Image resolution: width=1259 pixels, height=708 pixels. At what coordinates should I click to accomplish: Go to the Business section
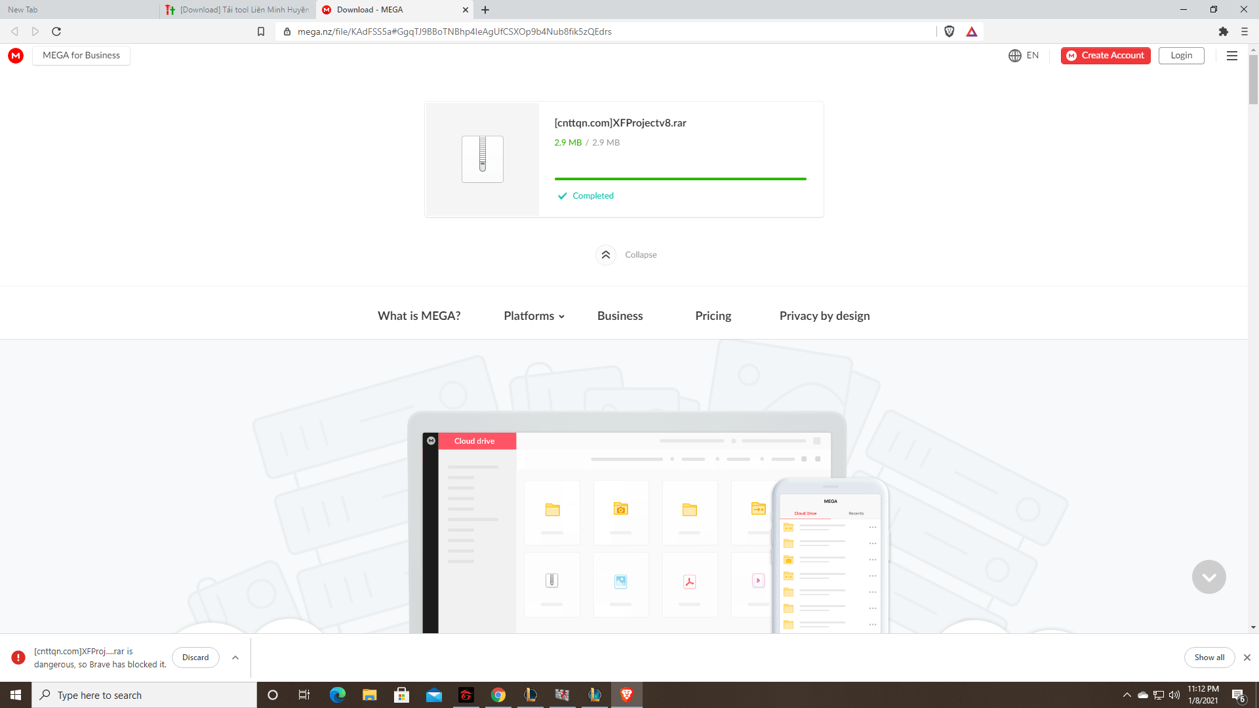pyautogui.click(x=620, y=316)
